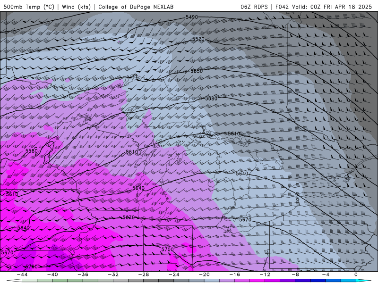The width and height of the screenshot is (378, 283).
Task: Click the 5520 height contour label
Action: [x=198, y=39]
